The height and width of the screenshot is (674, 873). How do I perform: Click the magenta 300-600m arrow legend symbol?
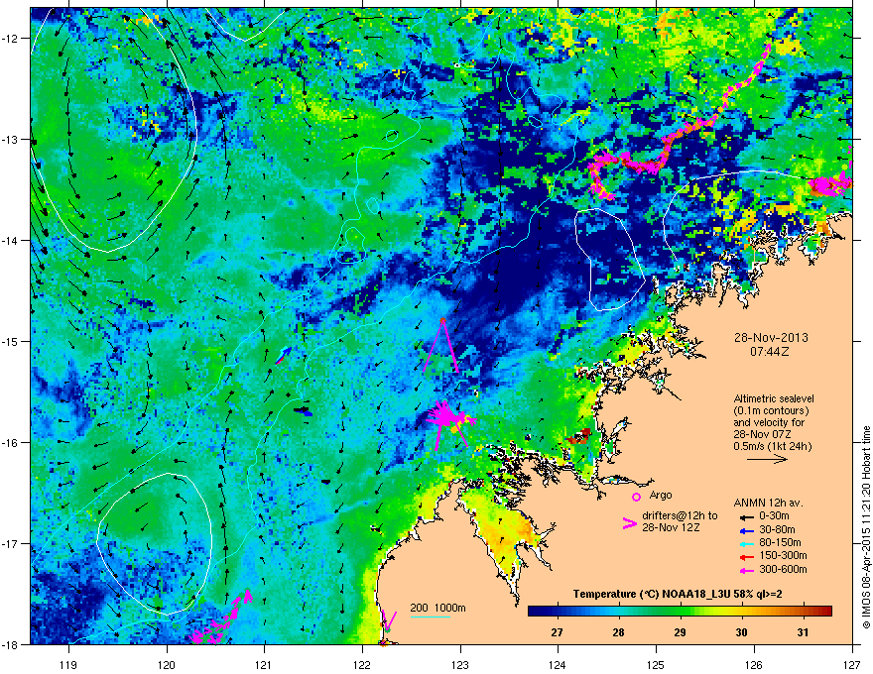coord(747,570)
